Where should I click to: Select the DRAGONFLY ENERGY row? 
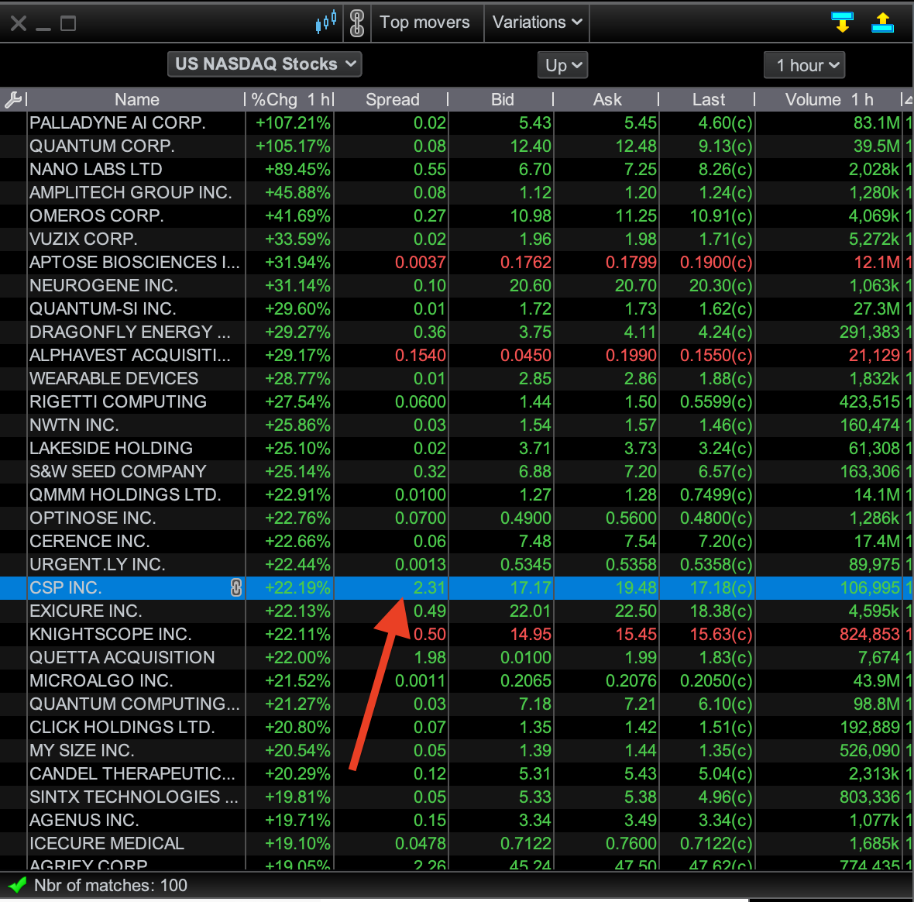[457, 332]
